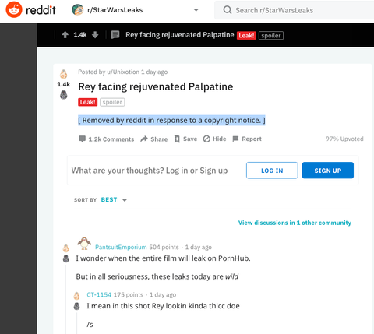
Task: Click the LOG IN button
Action: (272, 171)
